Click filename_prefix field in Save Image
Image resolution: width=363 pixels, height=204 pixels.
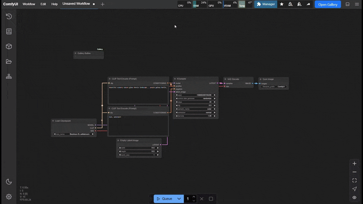pyautogui.click(x=274, y=87)
